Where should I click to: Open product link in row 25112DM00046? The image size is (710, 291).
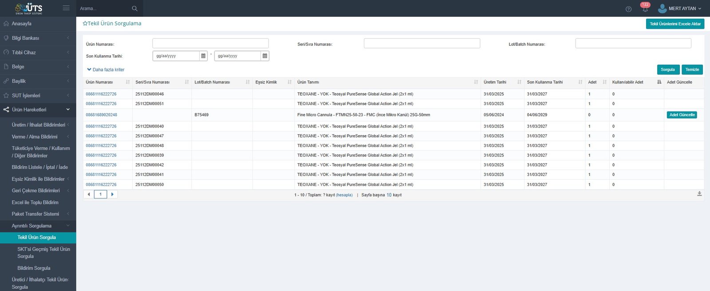(101, 94)
